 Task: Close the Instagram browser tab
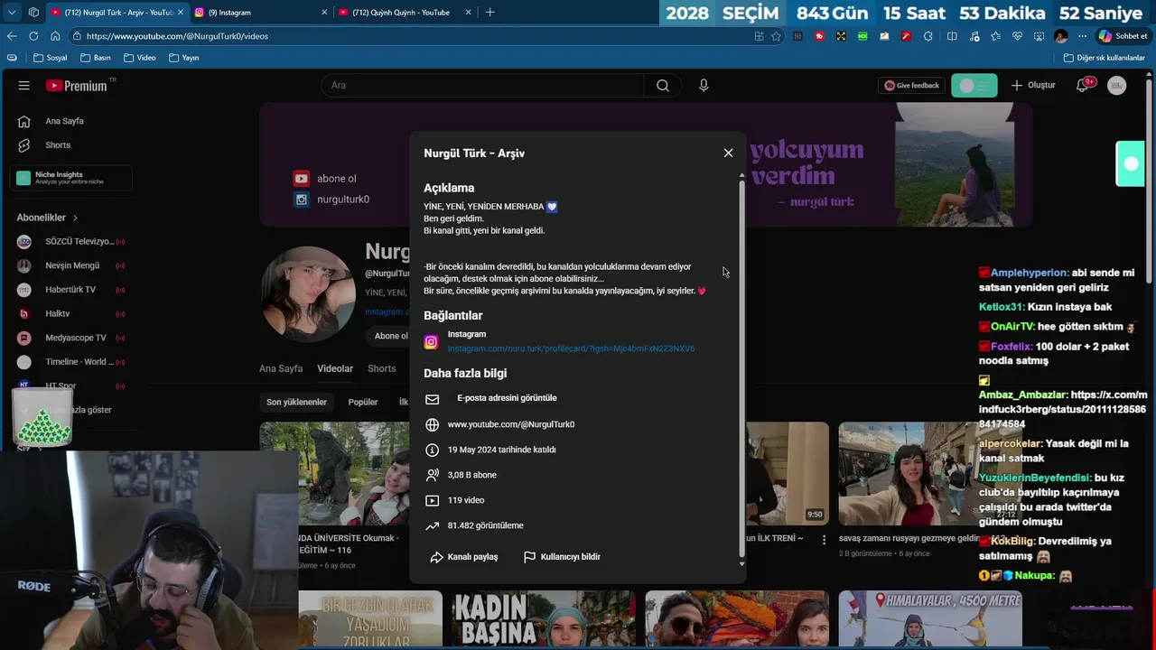pyautogui.click(x=325, y=13)
